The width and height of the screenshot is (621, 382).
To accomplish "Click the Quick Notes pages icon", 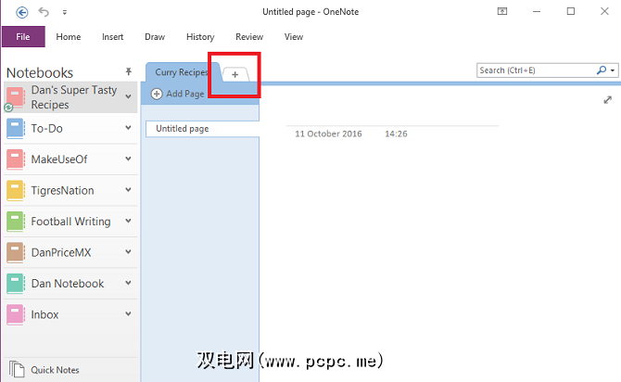I will pos(17,369).
